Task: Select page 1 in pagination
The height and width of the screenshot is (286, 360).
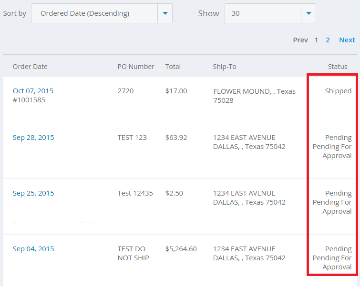Action: point(316,40)
